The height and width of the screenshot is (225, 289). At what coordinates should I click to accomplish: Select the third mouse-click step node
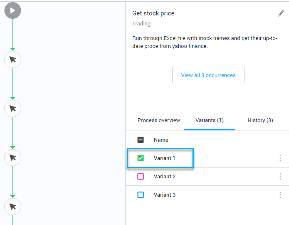tap(13, 157)
